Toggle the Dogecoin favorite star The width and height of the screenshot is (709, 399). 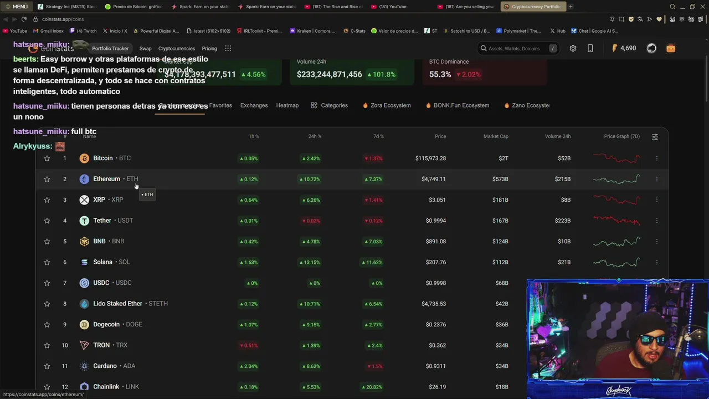click(47, 325)
